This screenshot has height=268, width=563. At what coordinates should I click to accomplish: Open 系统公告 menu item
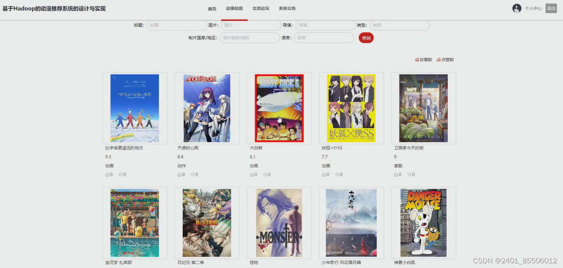287,8
